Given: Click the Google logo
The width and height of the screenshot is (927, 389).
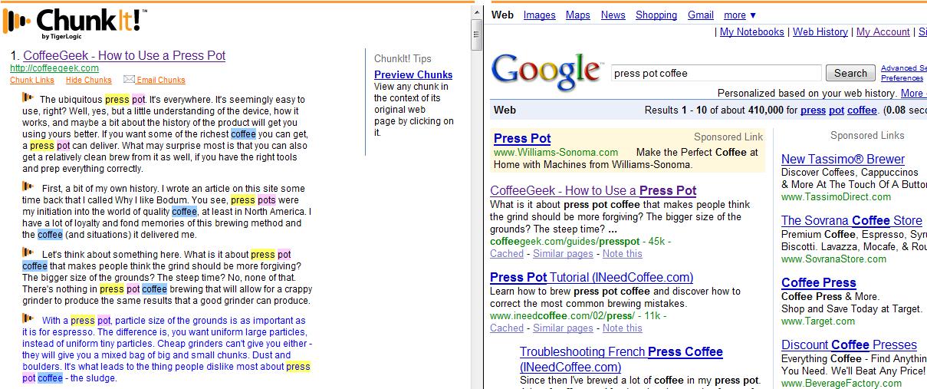Looking at the screenshot, I should (545, 71).
